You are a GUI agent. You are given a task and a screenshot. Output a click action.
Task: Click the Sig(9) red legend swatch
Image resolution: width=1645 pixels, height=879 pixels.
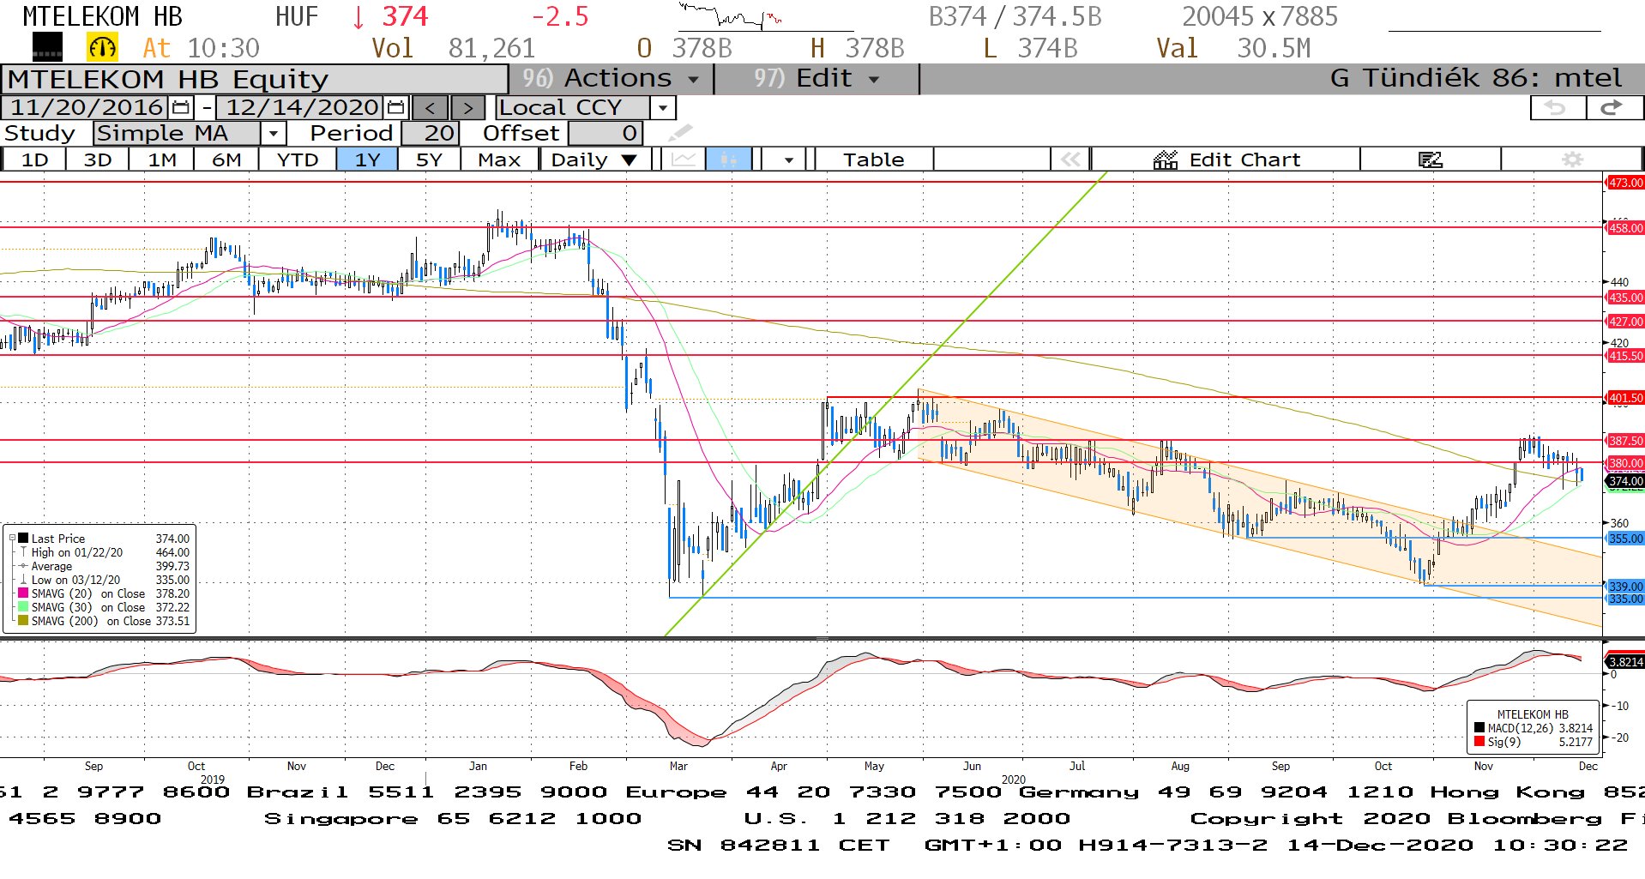[x=1479, y=742]
